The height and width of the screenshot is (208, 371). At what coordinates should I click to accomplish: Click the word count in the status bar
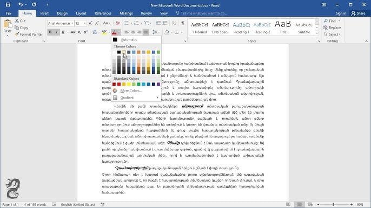pos(35,204)
